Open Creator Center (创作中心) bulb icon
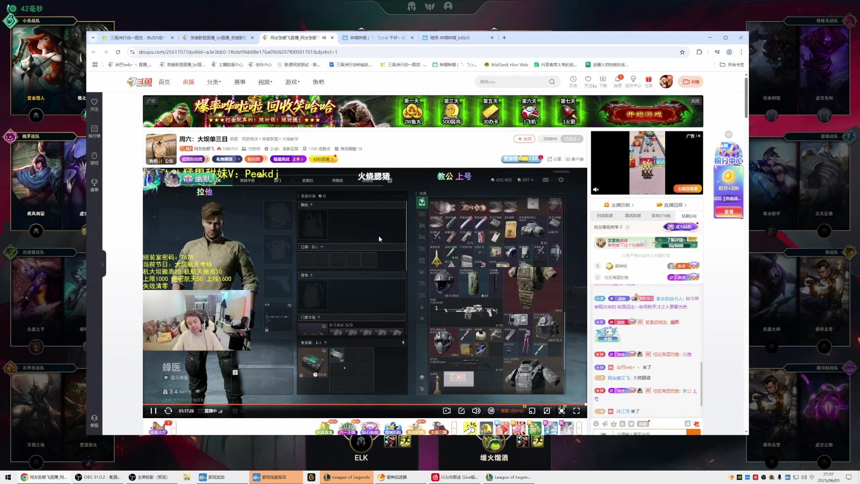 (x=633, y=81)
